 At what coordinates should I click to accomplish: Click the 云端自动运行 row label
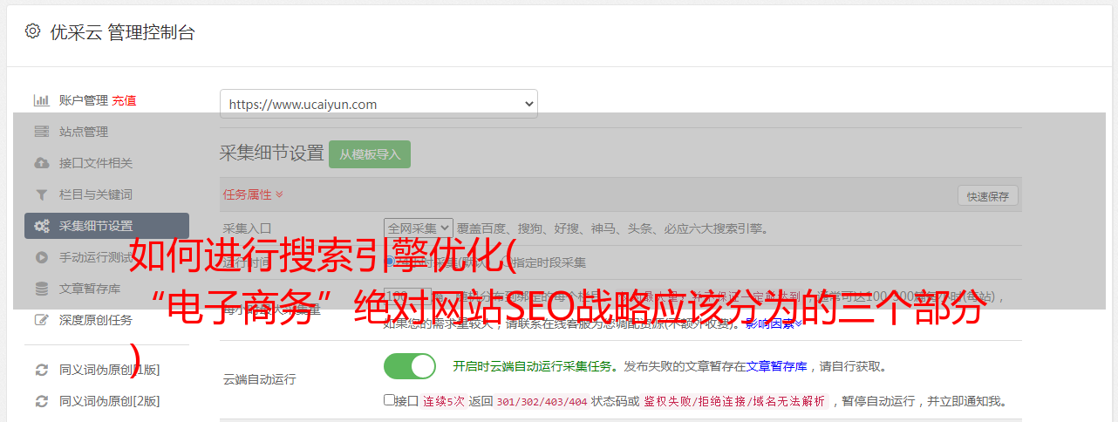click(260, 379)
